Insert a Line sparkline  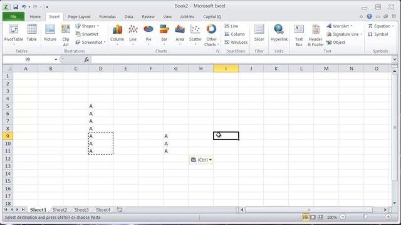click(x=231, y=26)
